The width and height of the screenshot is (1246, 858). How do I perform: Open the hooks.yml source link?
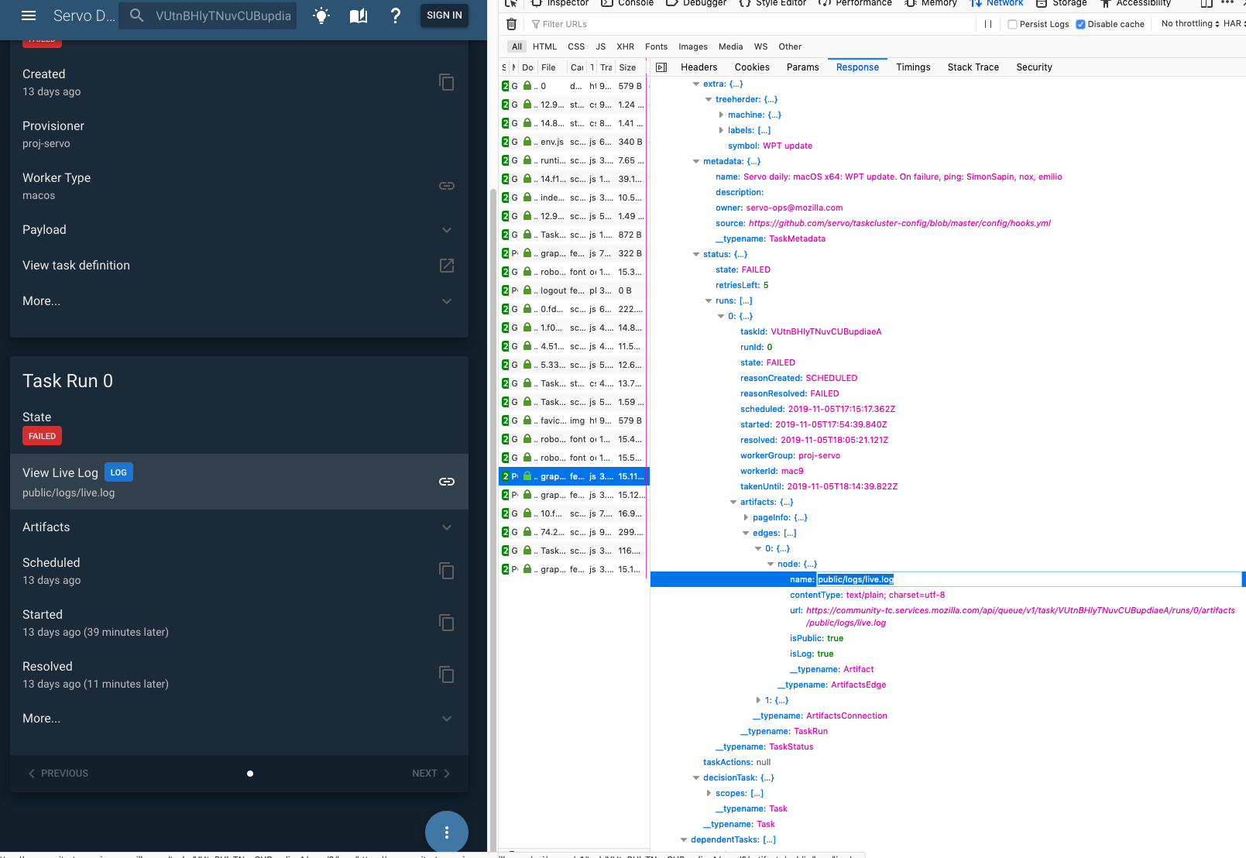coord(898,223)
